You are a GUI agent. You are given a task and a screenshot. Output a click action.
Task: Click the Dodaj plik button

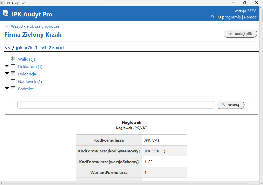coord(240,34)
